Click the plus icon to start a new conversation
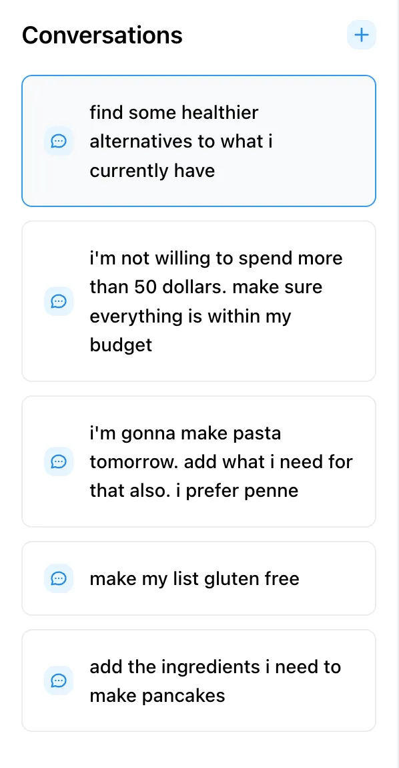Viewport: 399px width, 768px height. point(361,35)
